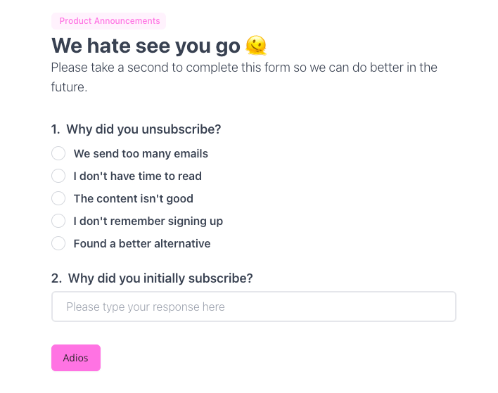Click the 'We send too many emails' label text

point(141,154)
